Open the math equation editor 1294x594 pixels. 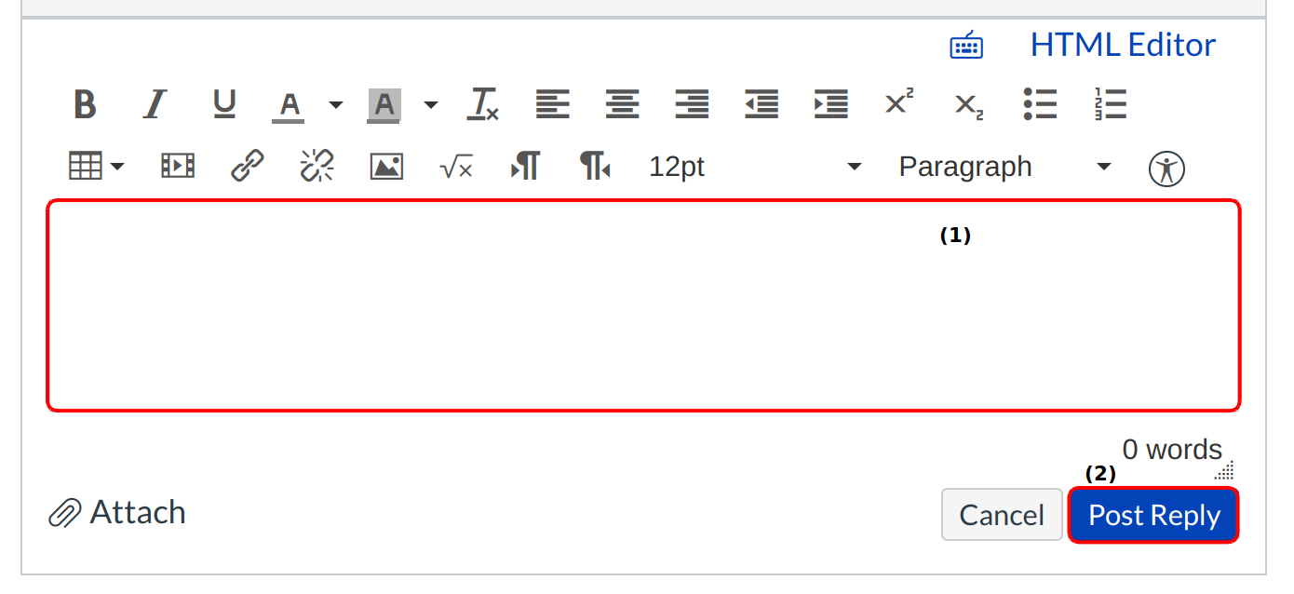click(456, 168)
